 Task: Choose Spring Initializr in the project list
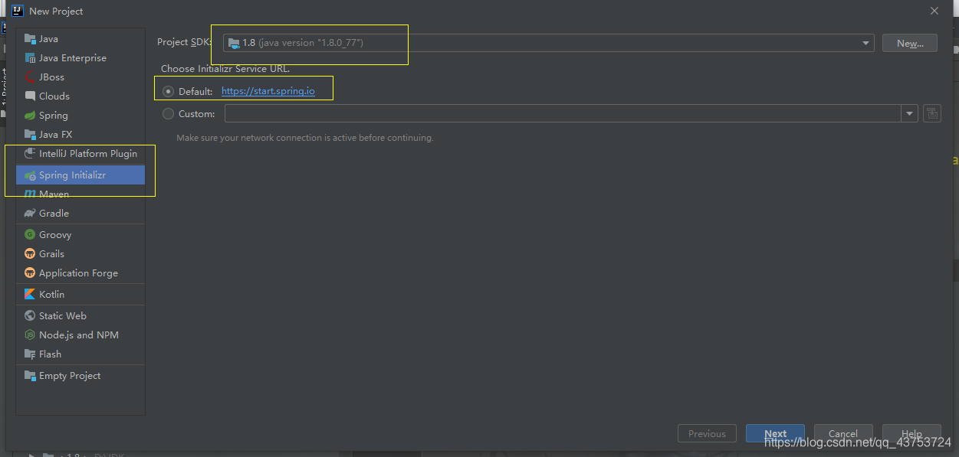80,175
